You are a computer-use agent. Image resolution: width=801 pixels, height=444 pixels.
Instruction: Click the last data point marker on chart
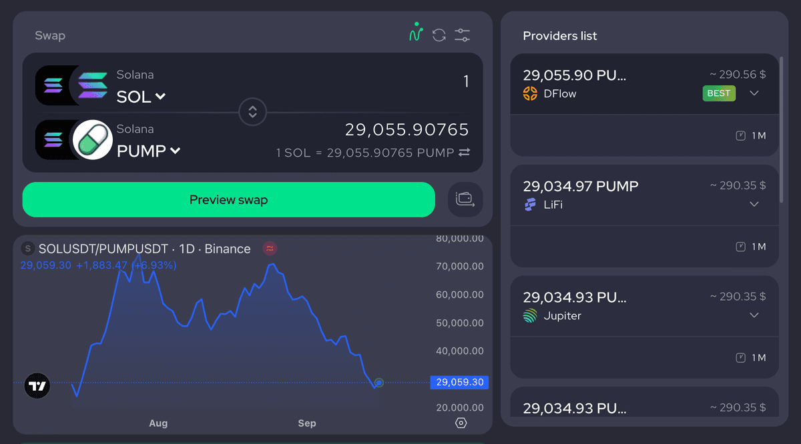coord(379,383)
